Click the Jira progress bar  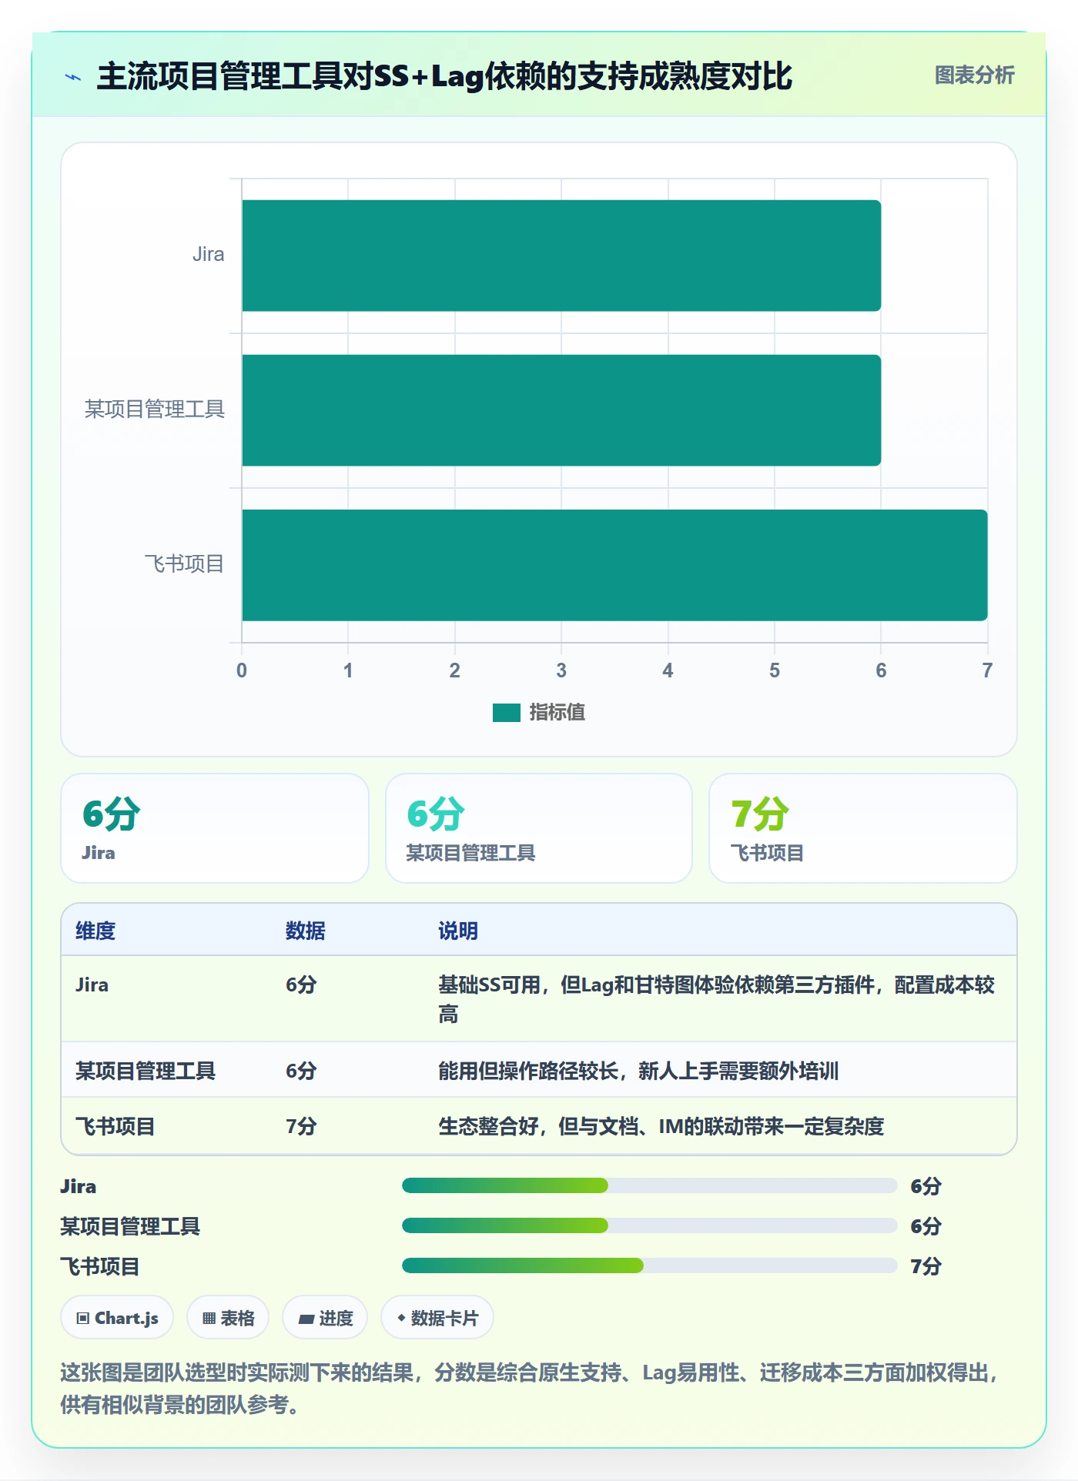[x=650, y=1185]
